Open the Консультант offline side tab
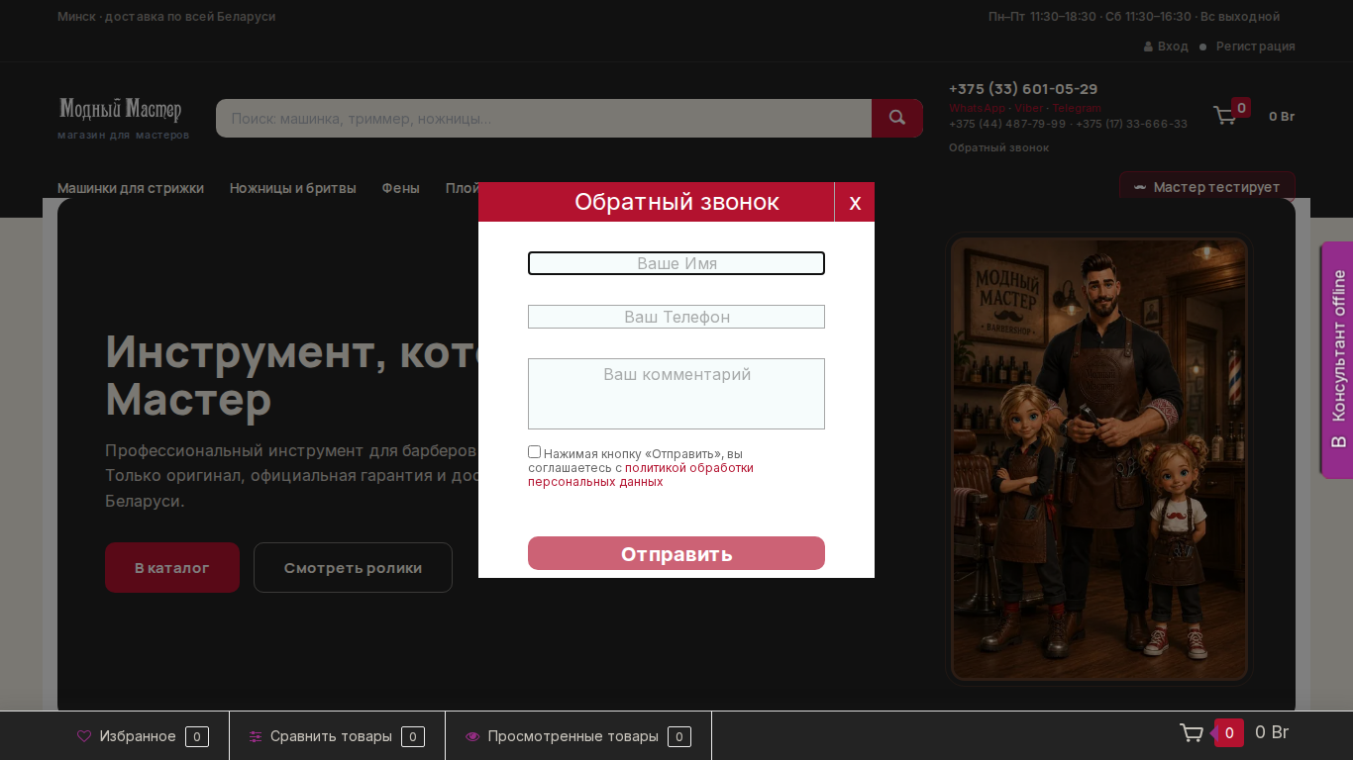The width and height of the screenshot is (1353, 760). (1337, 360)
